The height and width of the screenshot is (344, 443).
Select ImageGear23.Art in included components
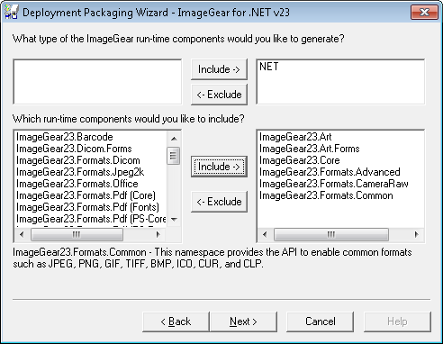(295, 137)
